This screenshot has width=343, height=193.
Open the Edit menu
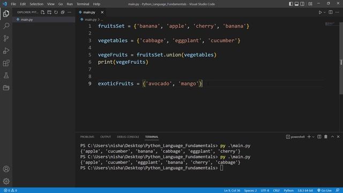[23, 4]
